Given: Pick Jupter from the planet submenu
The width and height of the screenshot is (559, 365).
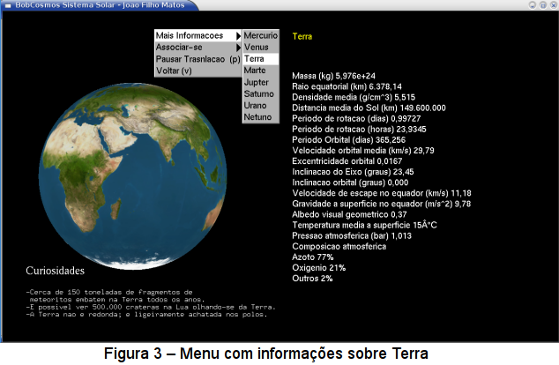Looking at the screenshot, I should point(261,82).
